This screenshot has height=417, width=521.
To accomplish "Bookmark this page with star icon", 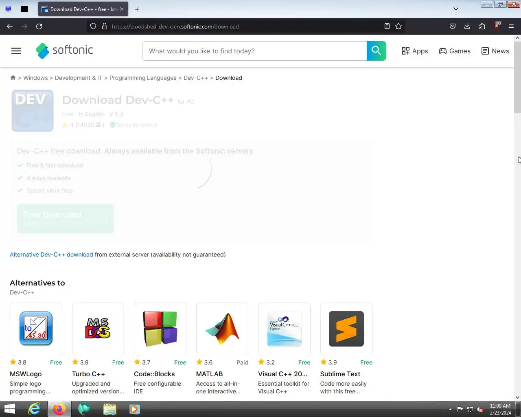I will (x=398, y=26).
